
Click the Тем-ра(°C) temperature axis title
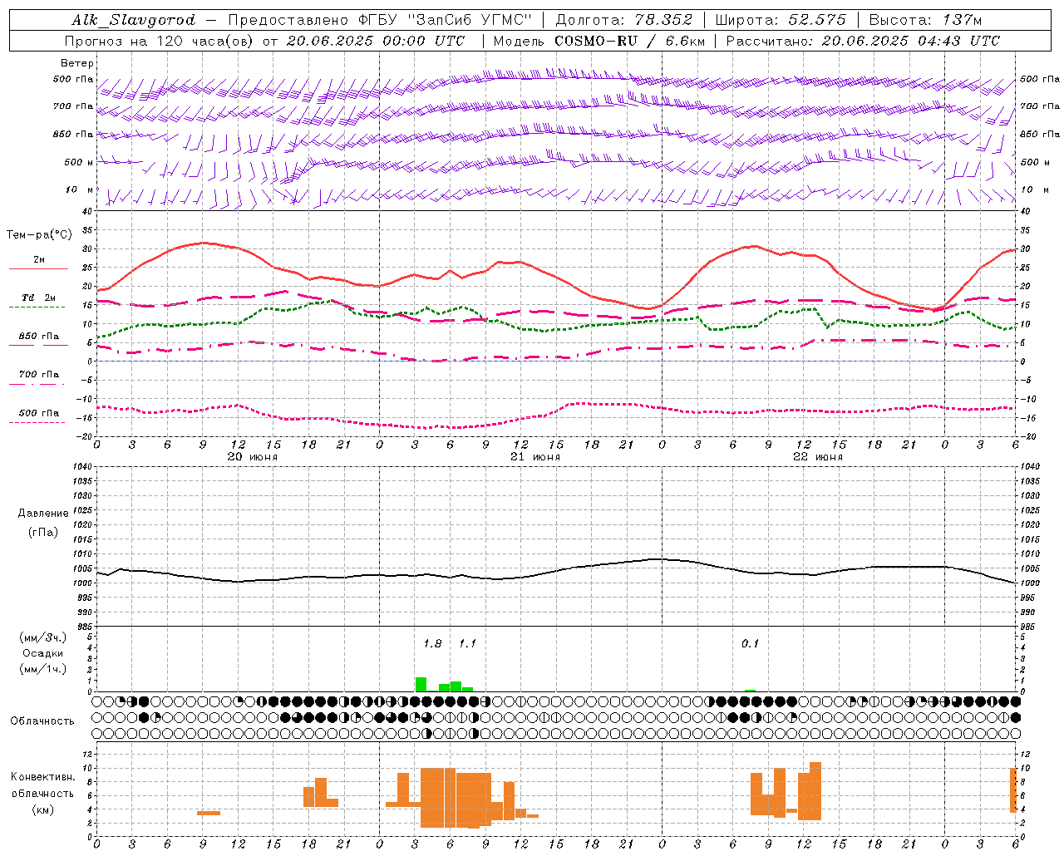(x=39, y=235)
